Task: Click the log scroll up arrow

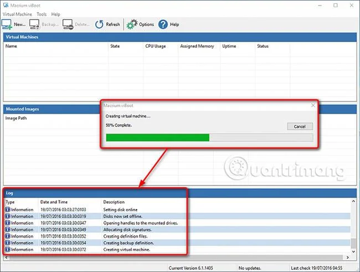Action: pos(353,201)
